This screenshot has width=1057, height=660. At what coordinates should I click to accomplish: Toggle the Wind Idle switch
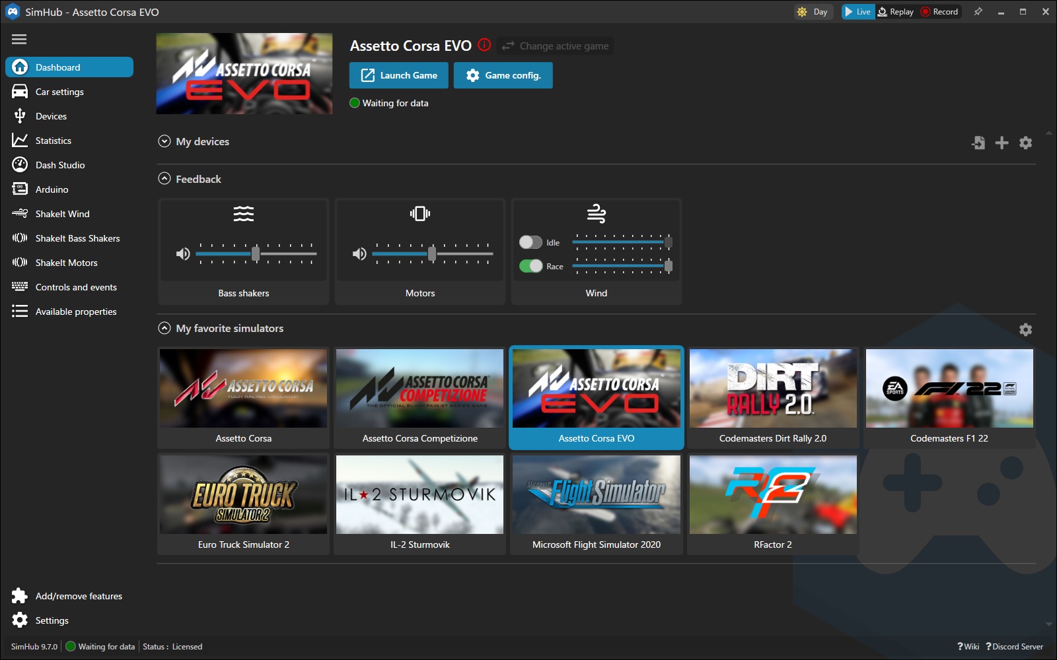(530, 242)
